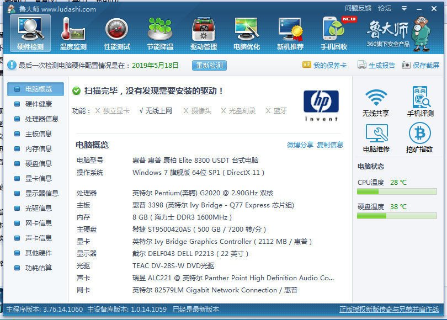The width and height of the screenshot is (447, 320).
Task: Open the 温度监测 temperature monitor
Action: click(73, 33)
